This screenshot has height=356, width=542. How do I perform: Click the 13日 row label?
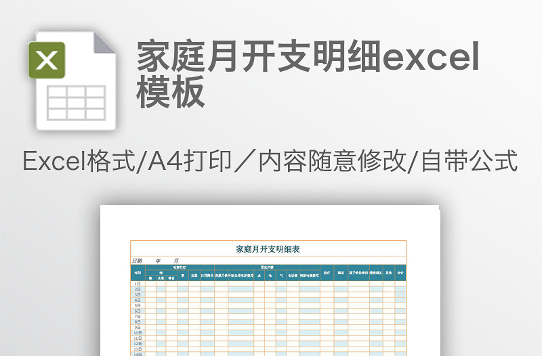point(138,349)
